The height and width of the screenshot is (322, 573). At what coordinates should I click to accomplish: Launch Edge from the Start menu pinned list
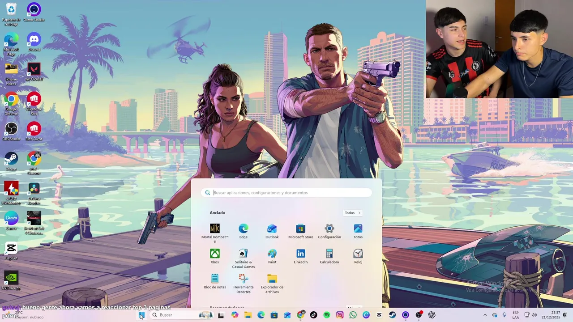(244, 232)
